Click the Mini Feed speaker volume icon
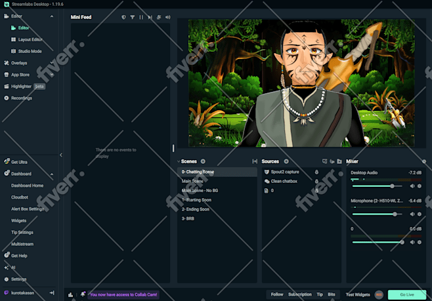The image size is (432, 301). coord(168,17)
